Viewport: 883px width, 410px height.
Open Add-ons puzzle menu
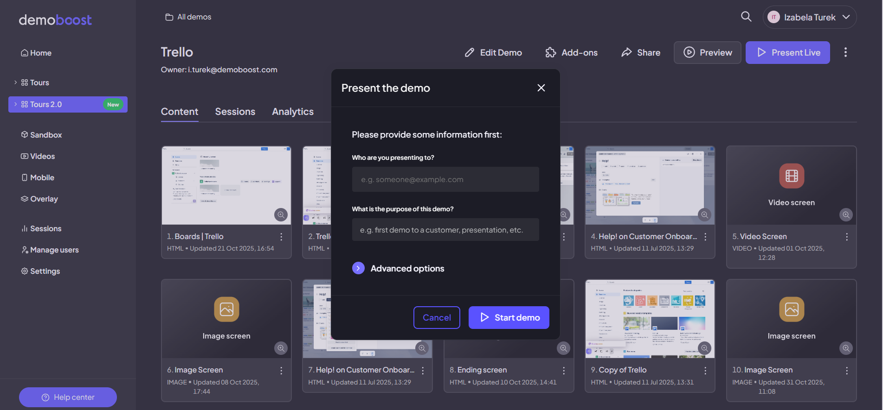click(x=572, y=52)
